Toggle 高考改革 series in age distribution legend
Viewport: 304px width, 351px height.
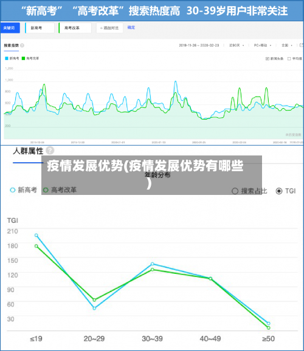(60, 190)
